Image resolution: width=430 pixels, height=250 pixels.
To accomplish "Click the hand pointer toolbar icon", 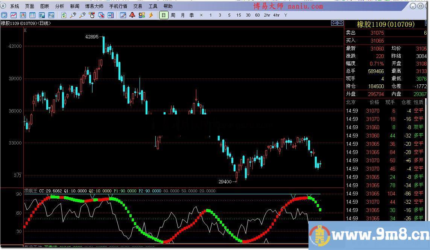I will point(92,15).
